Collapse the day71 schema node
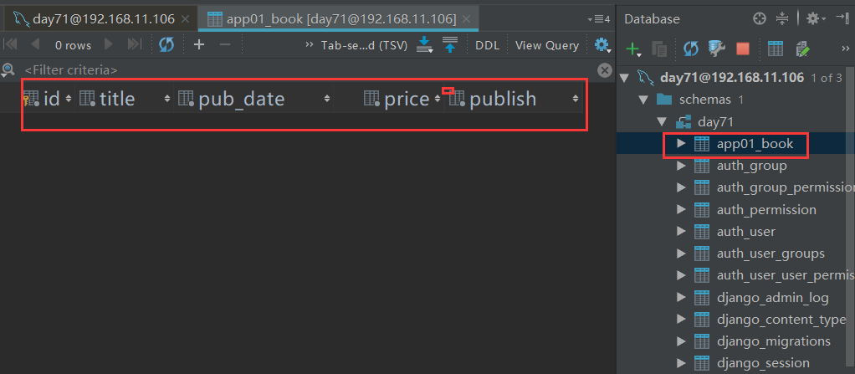The width and height of the screenshot is (855, 374). [x=662, y=122]
